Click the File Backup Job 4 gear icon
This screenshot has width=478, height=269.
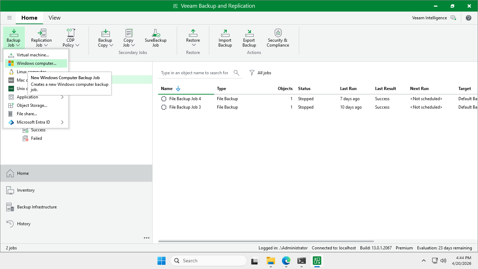[x=164, y=99]
